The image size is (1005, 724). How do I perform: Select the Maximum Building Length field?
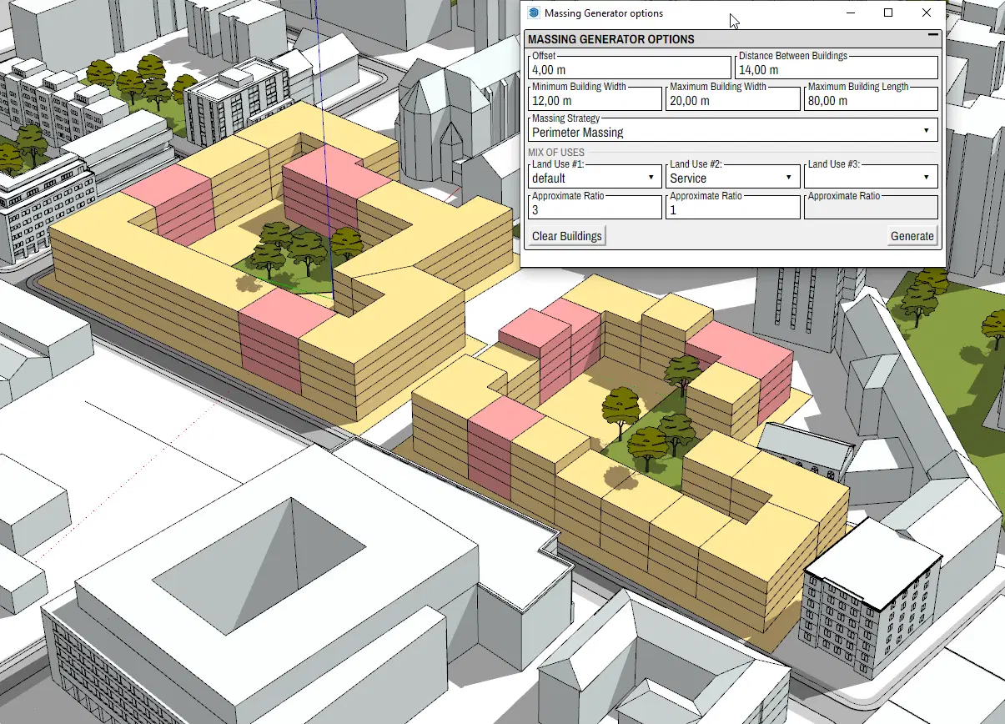[x=871, y=98]
